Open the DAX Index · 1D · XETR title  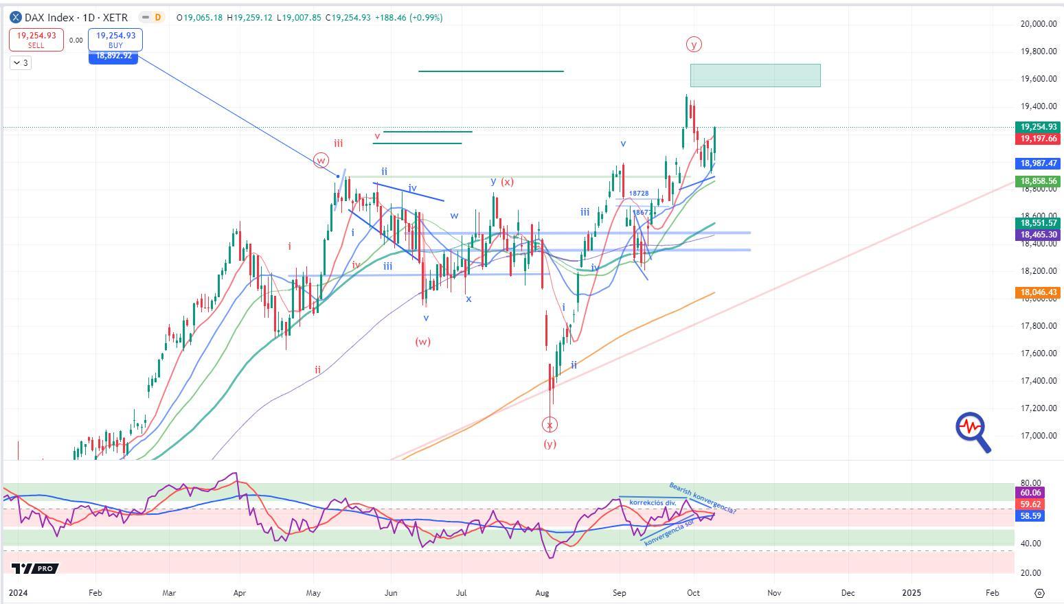(76, 17)
